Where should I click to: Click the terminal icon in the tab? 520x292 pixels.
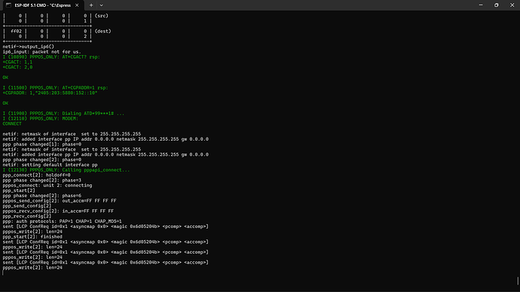8,5
